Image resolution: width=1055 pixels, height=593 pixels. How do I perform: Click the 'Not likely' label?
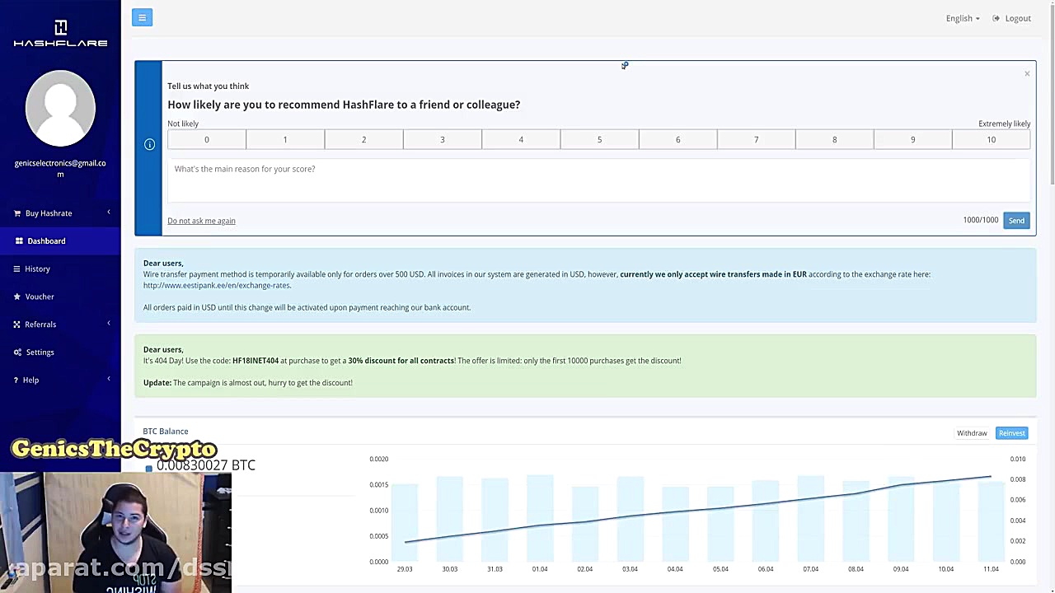point(183,124)
